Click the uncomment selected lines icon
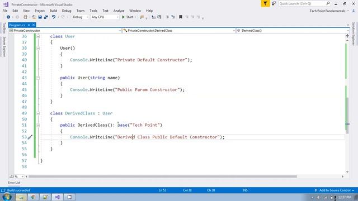 point(159,17)
